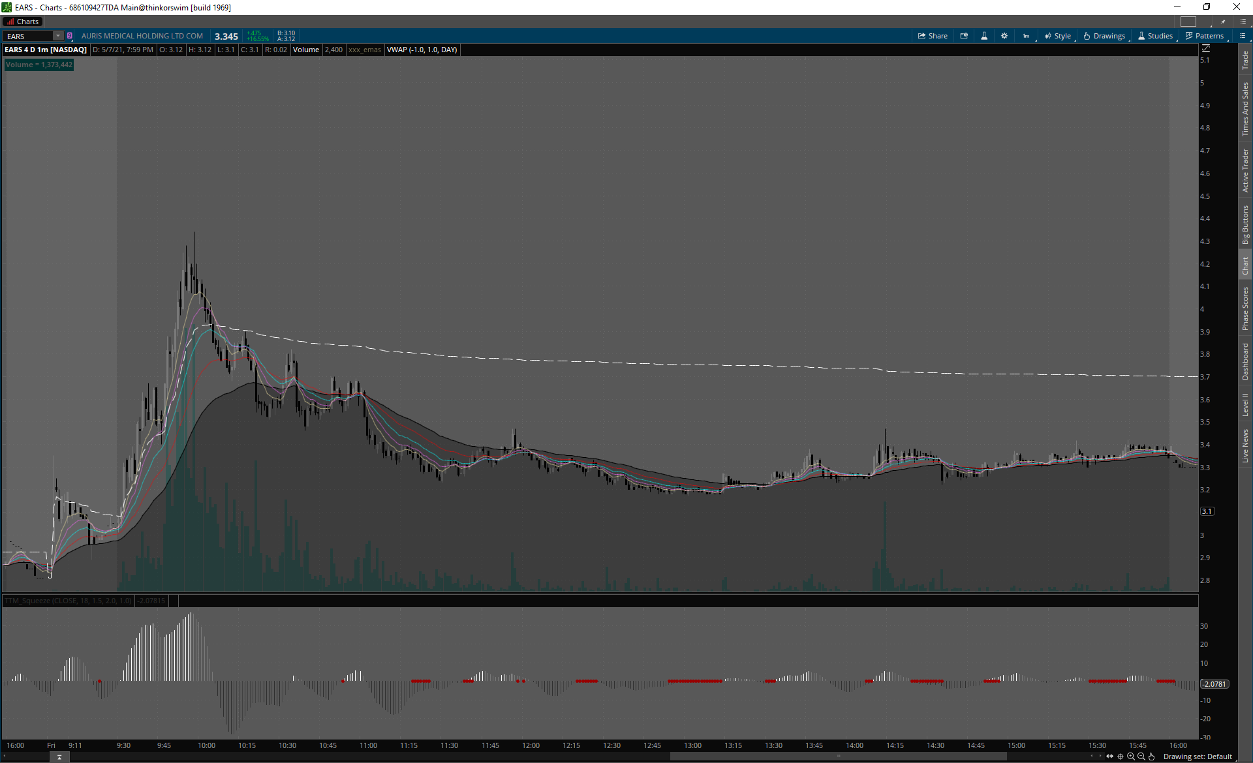Open the Drawing set Default selector
1253x763 pixels.
pos(1198,756)
